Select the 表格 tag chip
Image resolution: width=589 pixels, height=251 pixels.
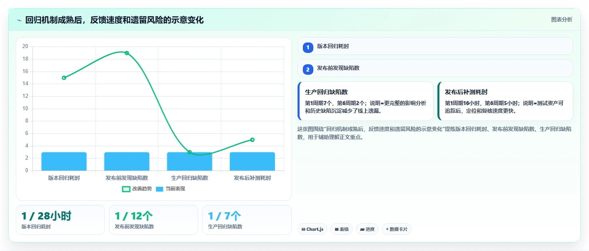pos(341,229)
